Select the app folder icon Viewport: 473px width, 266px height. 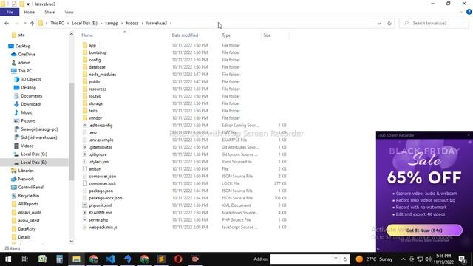(x=85, y=45)
